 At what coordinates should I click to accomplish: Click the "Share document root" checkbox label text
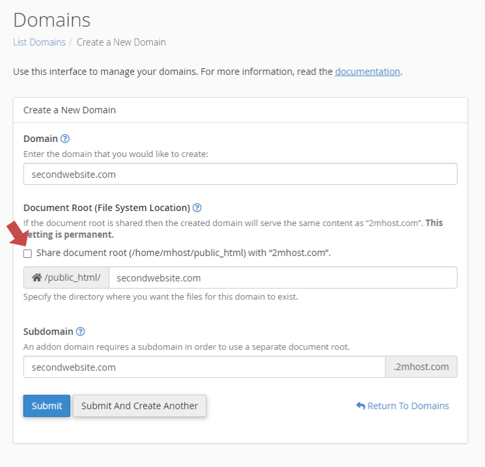pos(184,253)
